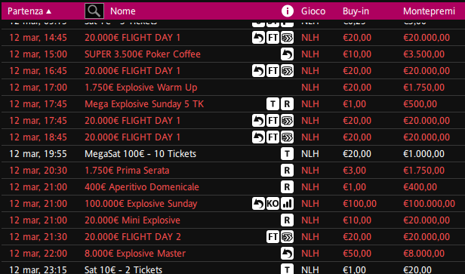
Task: Click R icon on 1.750€ Prima Serata
Action: (x=287, y=171)
